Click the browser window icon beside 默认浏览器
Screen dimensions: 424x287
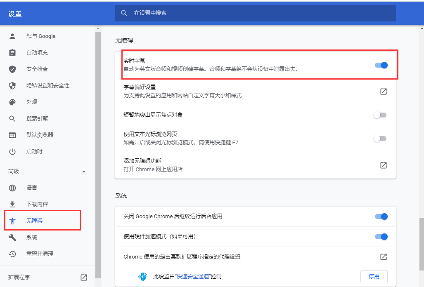[12, 135]
